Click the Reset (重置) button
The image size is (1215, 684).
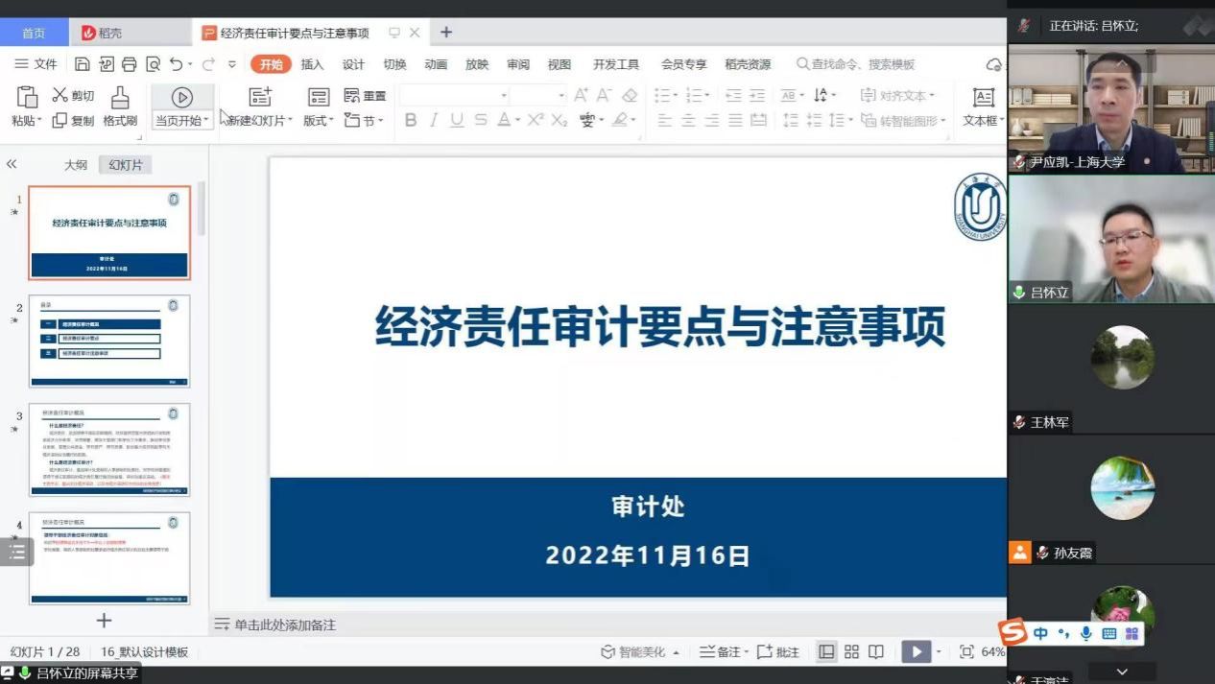[365, 96]
